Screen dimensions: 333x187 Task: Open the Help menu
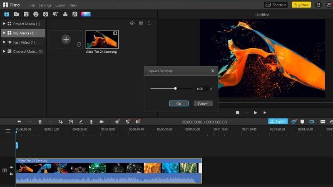click(x=73, y=5)
